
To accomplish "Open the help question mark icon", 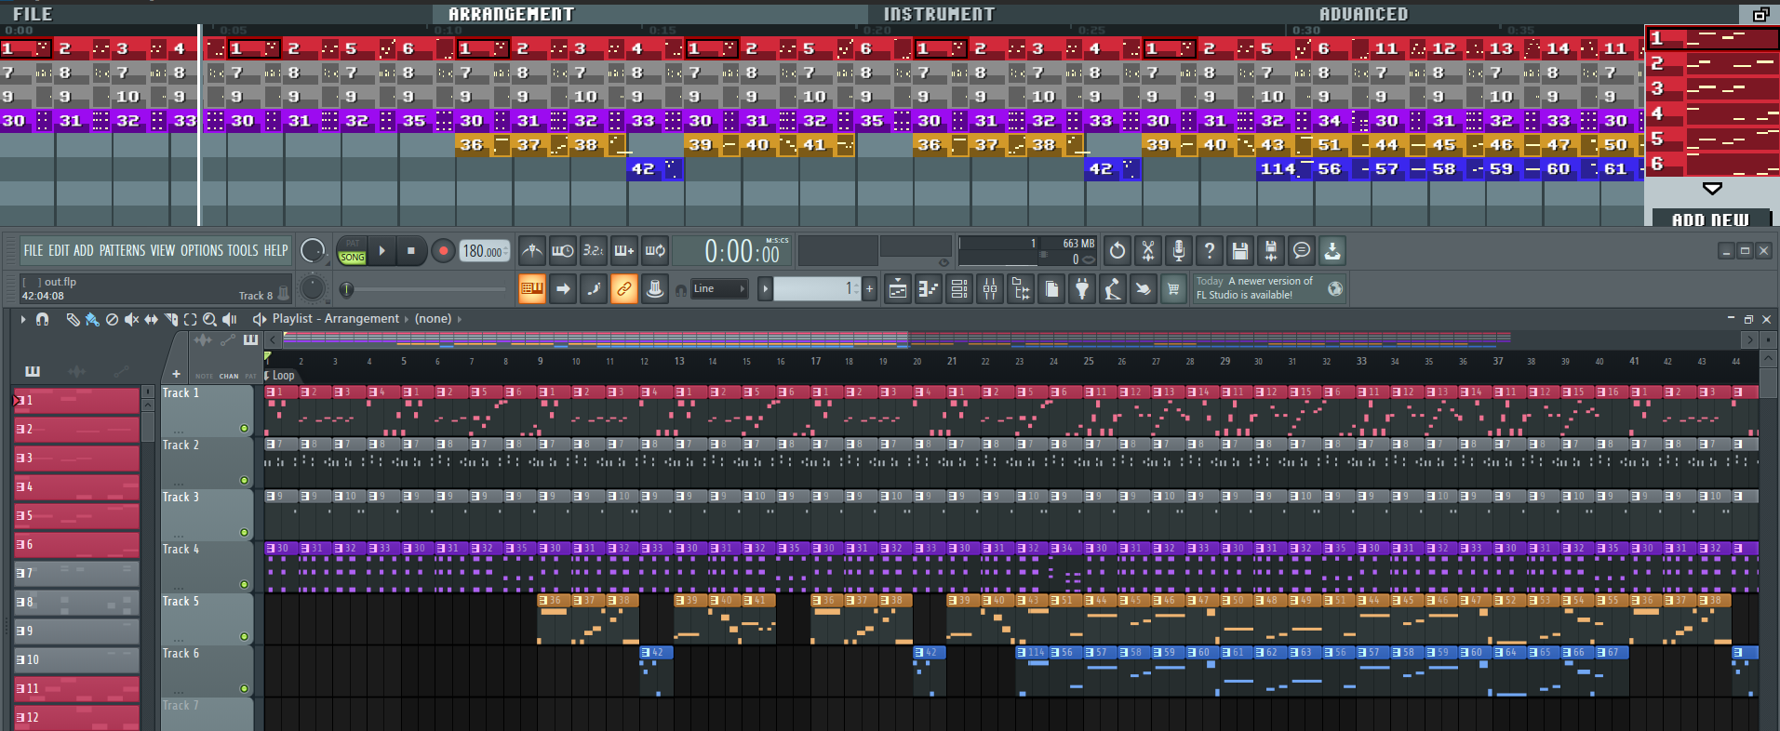I will pos(1210,250).
